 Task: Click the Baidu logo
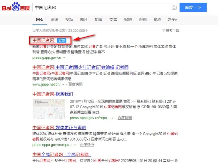tap(16, 7)
